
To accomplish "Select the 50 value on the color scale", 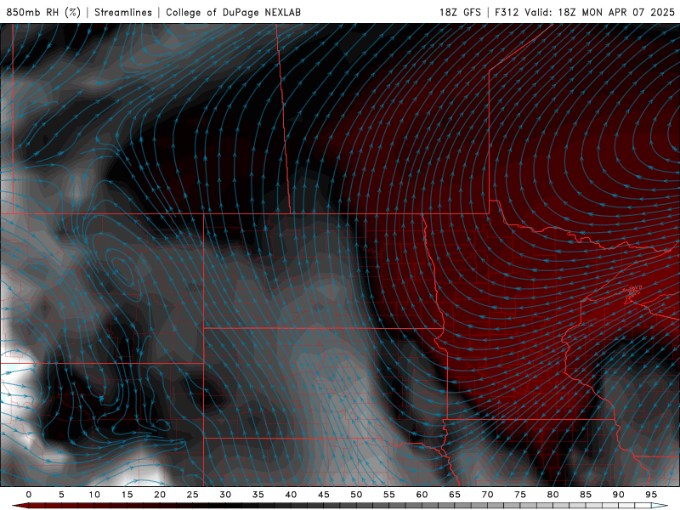I will click(356, 495).
